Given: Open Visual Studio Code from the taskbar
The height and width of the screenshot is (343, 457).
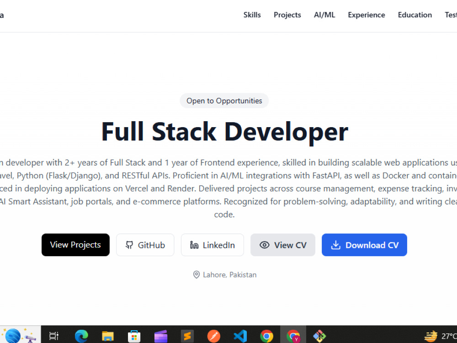Looking at the screenshot, I should (240, 336).
